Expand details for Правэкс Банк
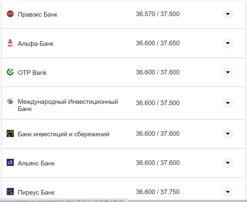Viewport: 247px width, 202px height. pos(228,14)
